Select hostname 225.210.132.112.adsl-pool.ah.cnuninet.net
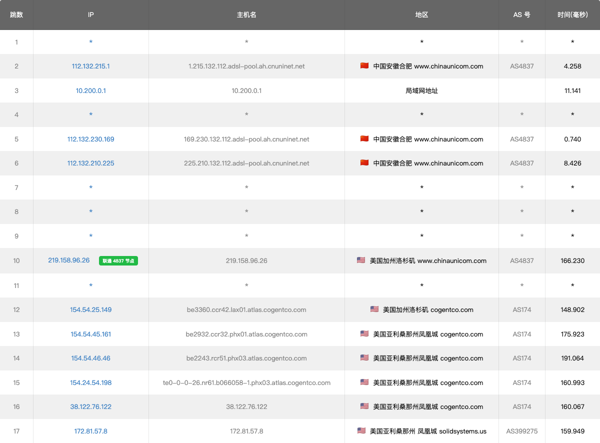Image resolution: width=600 pixels, height=443 pixels. pyautogui.click(x=246, y=163)
